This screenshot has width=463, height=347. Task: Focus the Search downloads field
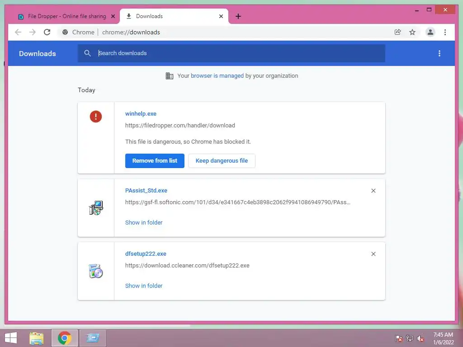(x=231, y=53)
